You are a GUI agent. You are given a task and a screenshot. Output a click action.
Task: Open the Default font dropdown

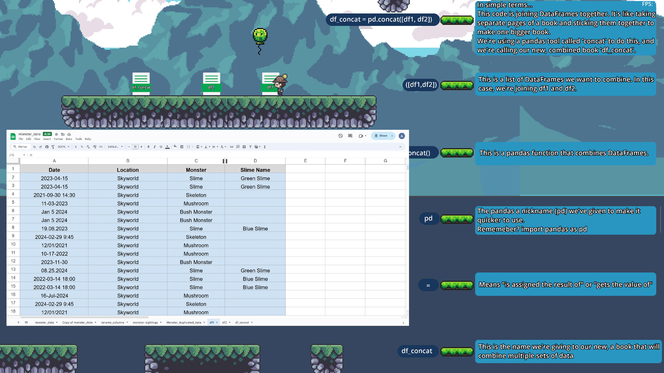pyautogui.click(x=115, y=147)
